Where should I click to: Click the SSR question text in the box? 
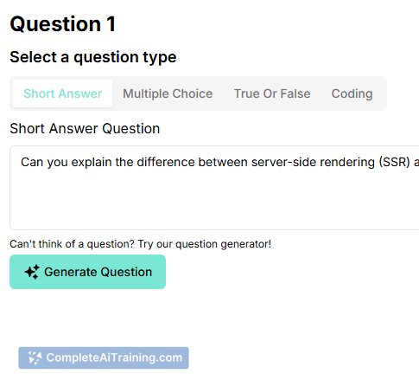[219, 162]
